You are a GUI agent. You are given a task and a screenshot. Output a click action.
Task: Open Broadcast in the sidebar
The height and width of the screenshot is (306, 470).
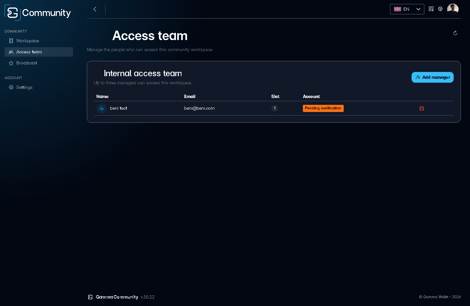tap(39, 63)
